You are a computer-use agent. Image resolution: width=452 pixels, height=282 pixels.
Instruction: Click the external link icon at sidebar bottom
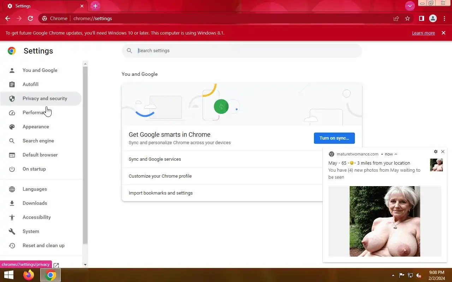56,265
